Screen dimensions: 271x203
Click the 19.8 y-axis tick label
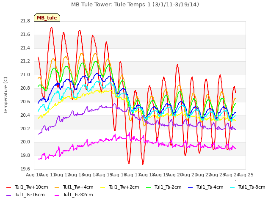(x=25, y=155)
